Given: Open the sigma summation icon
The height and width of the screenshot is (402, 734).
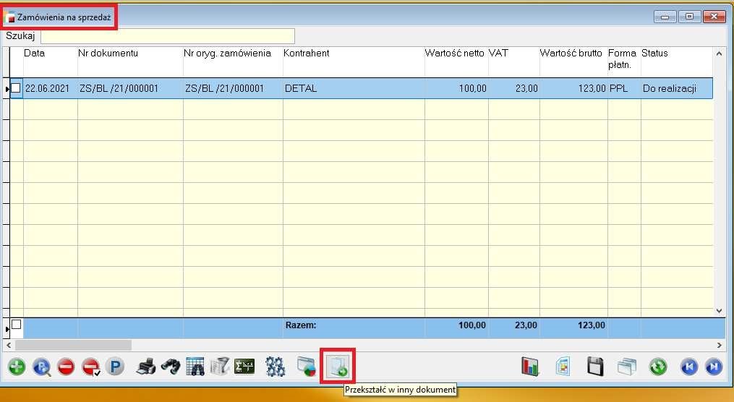Looking at the screenshot, I should coord(244,367).
